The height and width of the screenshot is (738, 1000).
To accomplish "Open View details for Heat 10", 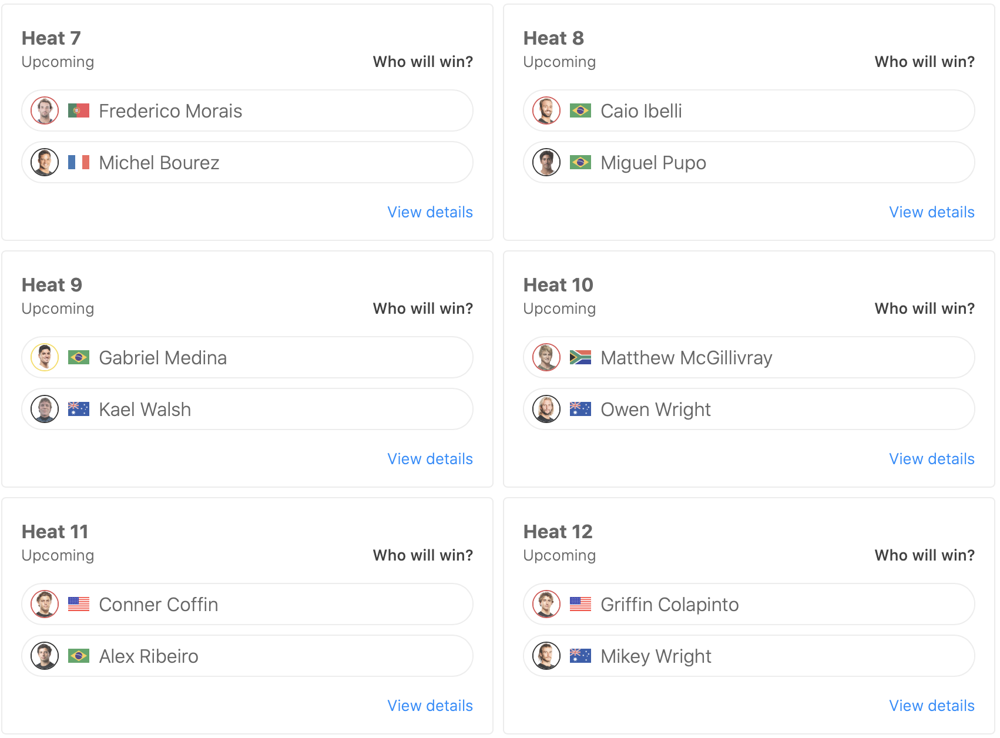I will (x=931, y=459).
